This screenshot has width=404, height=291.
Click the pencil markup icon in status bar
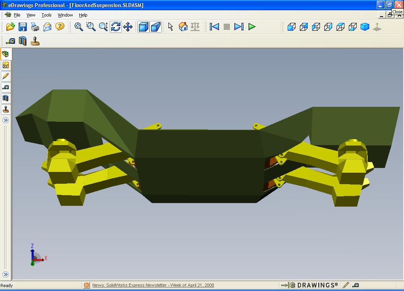click(x=346, y=285)
